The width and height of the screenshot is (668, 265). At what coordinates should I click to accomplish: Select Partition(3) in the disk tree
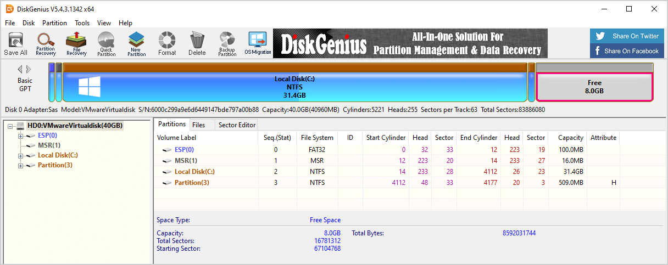click(55, 165)
